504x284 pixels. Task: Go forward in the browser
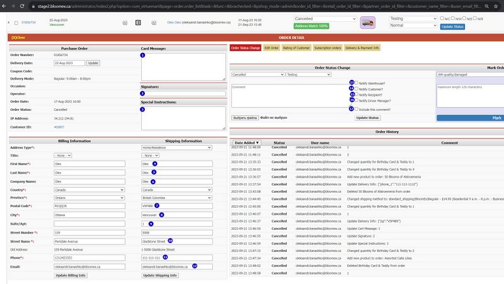click(x=13, y=6)
